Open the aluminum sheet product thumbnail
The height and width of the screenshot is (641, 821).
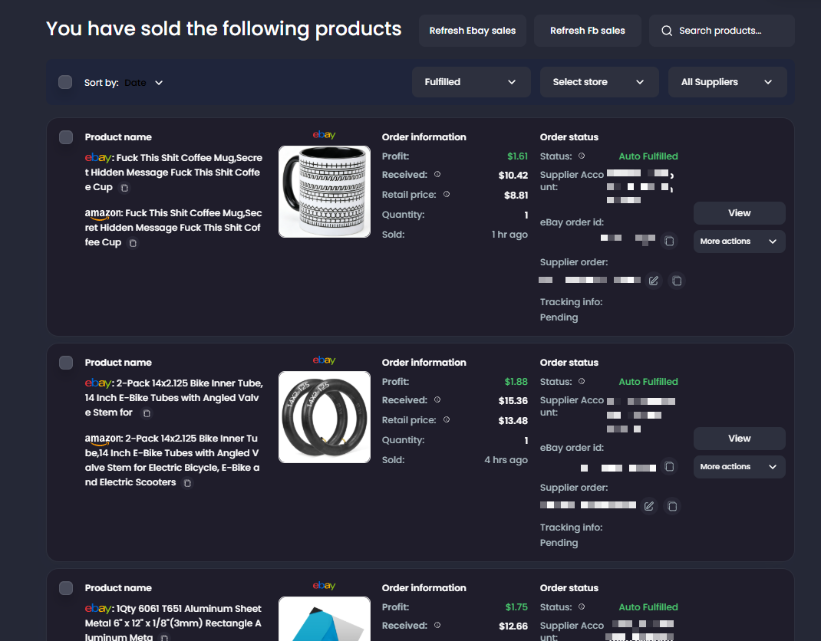[325, 619]
